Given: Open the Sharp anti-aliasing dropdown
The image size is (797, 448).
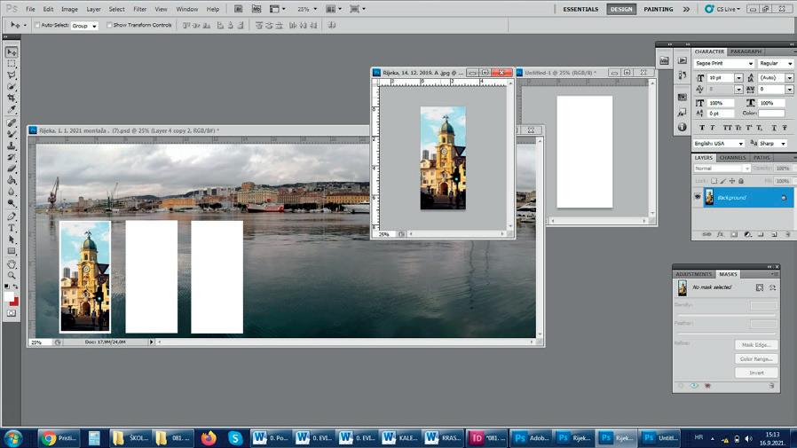Looking at the screenshot, I should pyautogui.click(x=782, y=143).
